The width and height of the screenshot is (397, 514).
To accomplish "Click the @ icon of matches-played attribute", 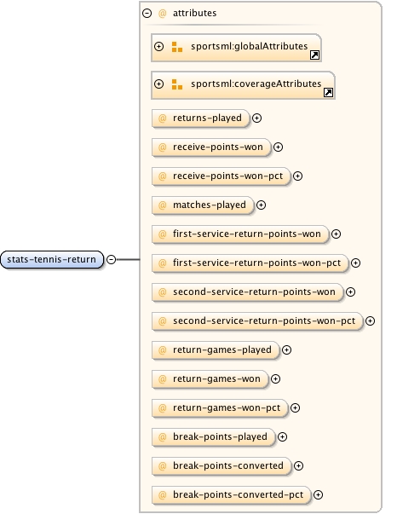I will click(x=162, y=205).
